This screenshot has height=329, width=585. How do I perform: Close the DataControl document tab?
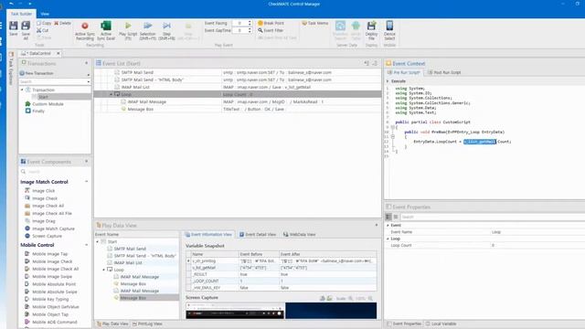pos(58,53)
